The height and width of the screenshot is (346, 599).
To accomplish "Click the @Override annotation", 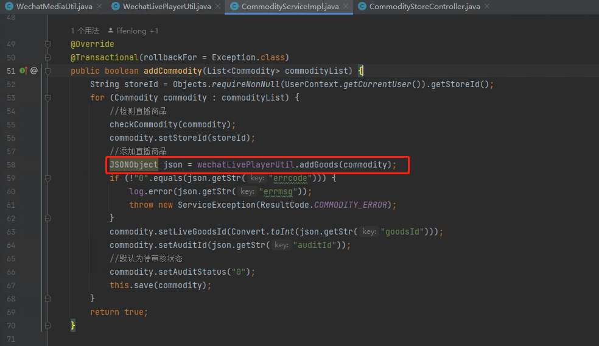I will 93,44.
